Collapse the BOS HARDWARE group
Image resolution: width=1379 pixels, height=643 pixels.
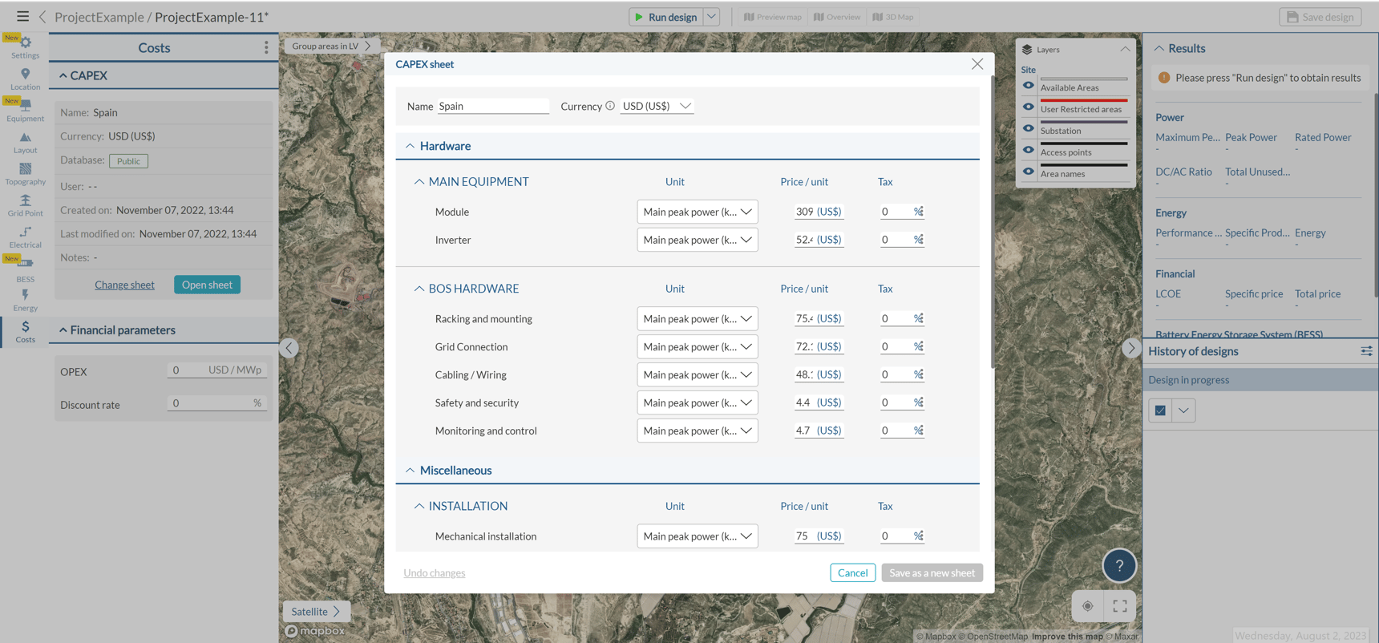(419, 289)
